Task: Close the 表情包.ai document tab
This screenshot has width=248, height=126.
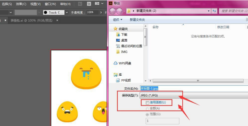Action: (x=57, y=20)
